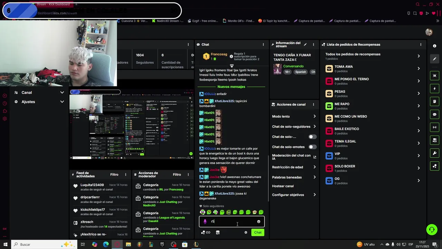Open El Tapir by kanchit bookmark
This screenshot has width=442, height=249.
click(x=274, y=21)
